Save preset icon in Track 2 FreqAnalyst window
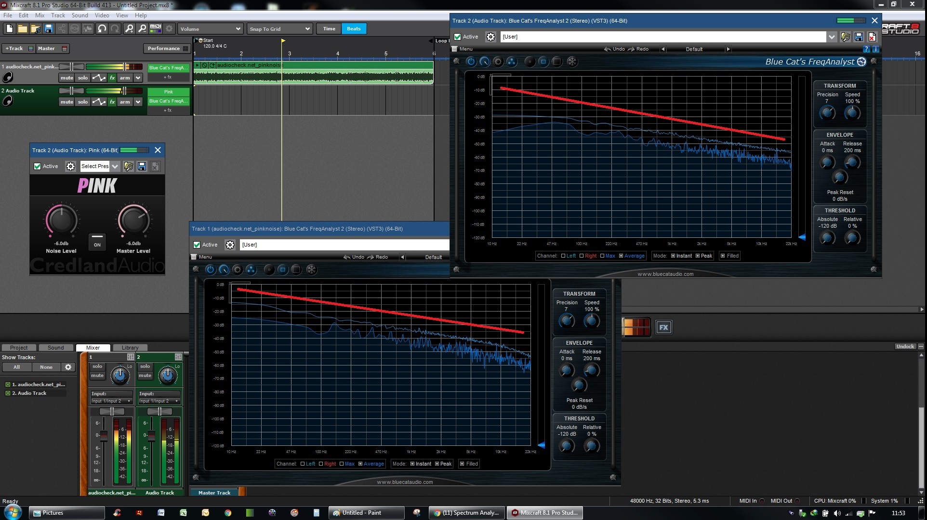This screenshot has width=927, height=520. click(x=859, y=37)
